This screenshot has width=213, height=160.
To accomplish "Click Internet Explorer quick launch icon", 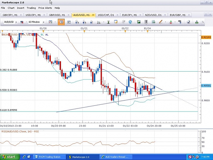I will click(x=24, y=157).
